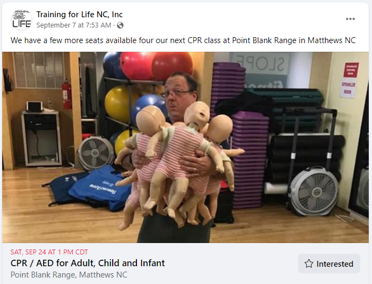Open the September 7 at 7:53 AM timestamp
This screenshot has height=284, width=372.
[x=74, y=25]
